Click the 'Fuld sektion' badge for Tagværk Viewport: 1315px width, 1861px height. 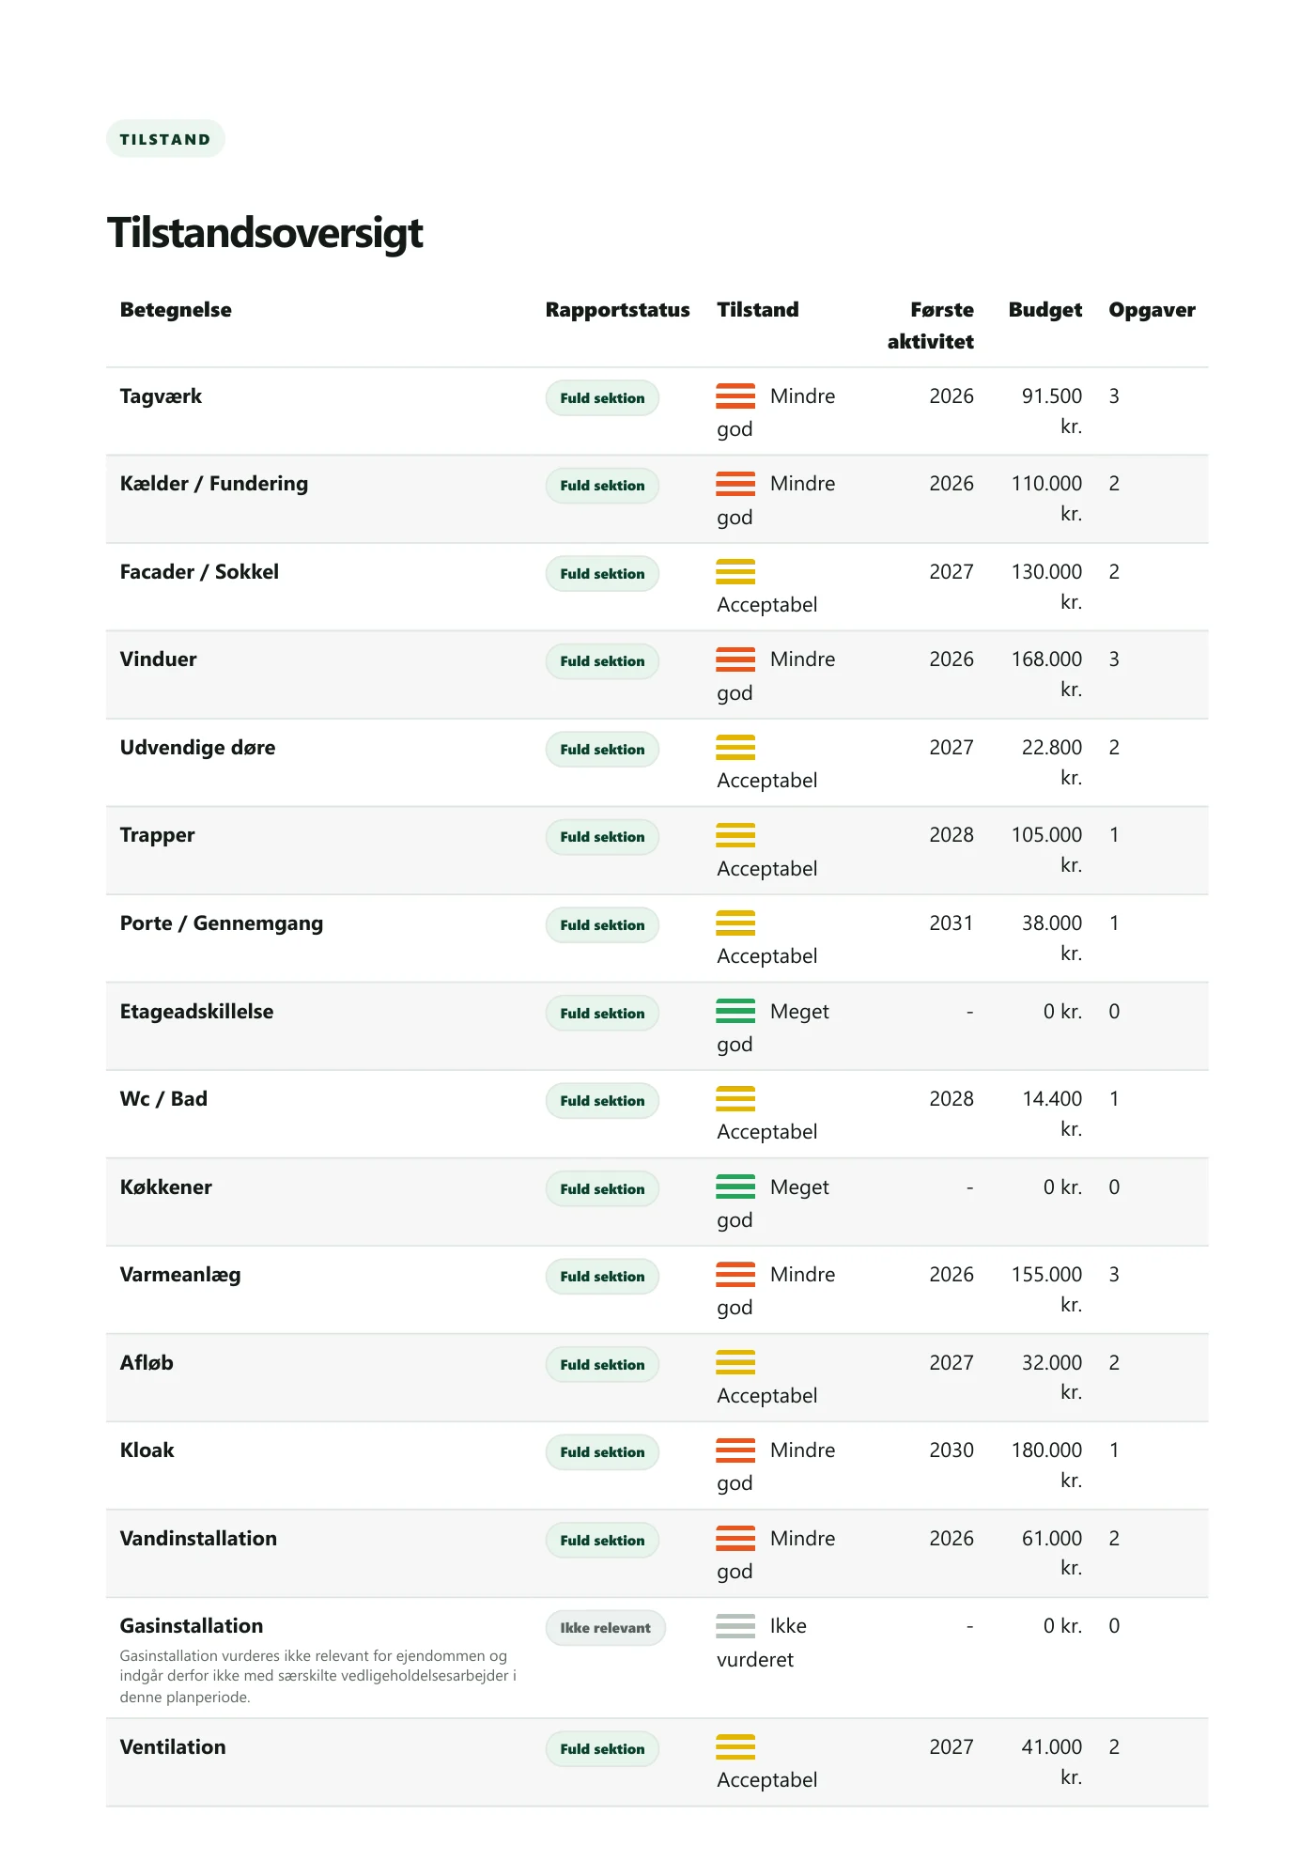click(x=602, y=398)
